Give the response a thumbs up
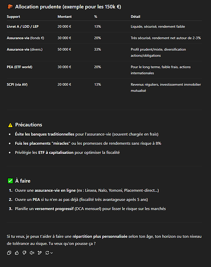The width and height of the screenshot is (211, 267). (17, 253)
